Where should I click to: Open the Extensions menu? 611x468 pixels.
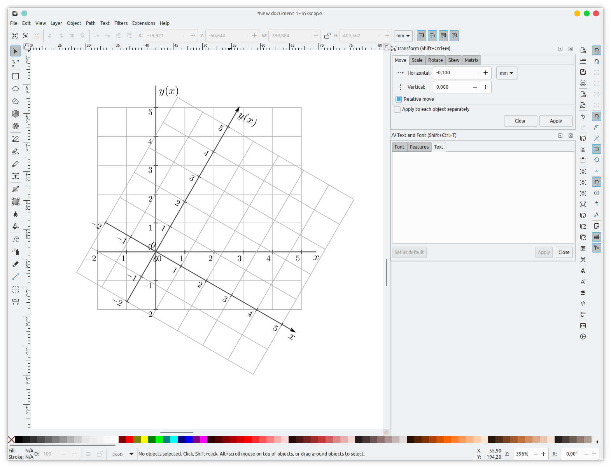(144, 23)
